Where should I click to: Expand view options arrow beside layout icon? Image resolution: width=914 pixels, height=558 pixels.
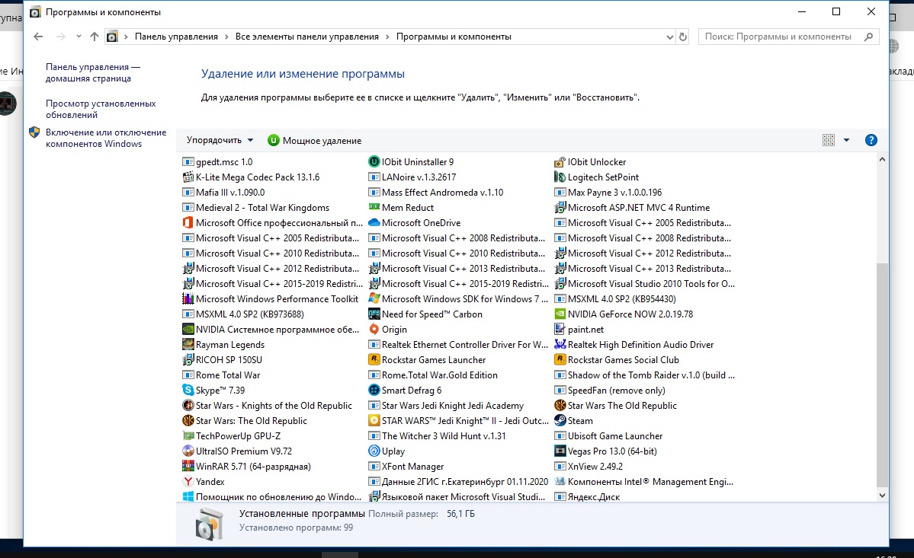(846, 140)
